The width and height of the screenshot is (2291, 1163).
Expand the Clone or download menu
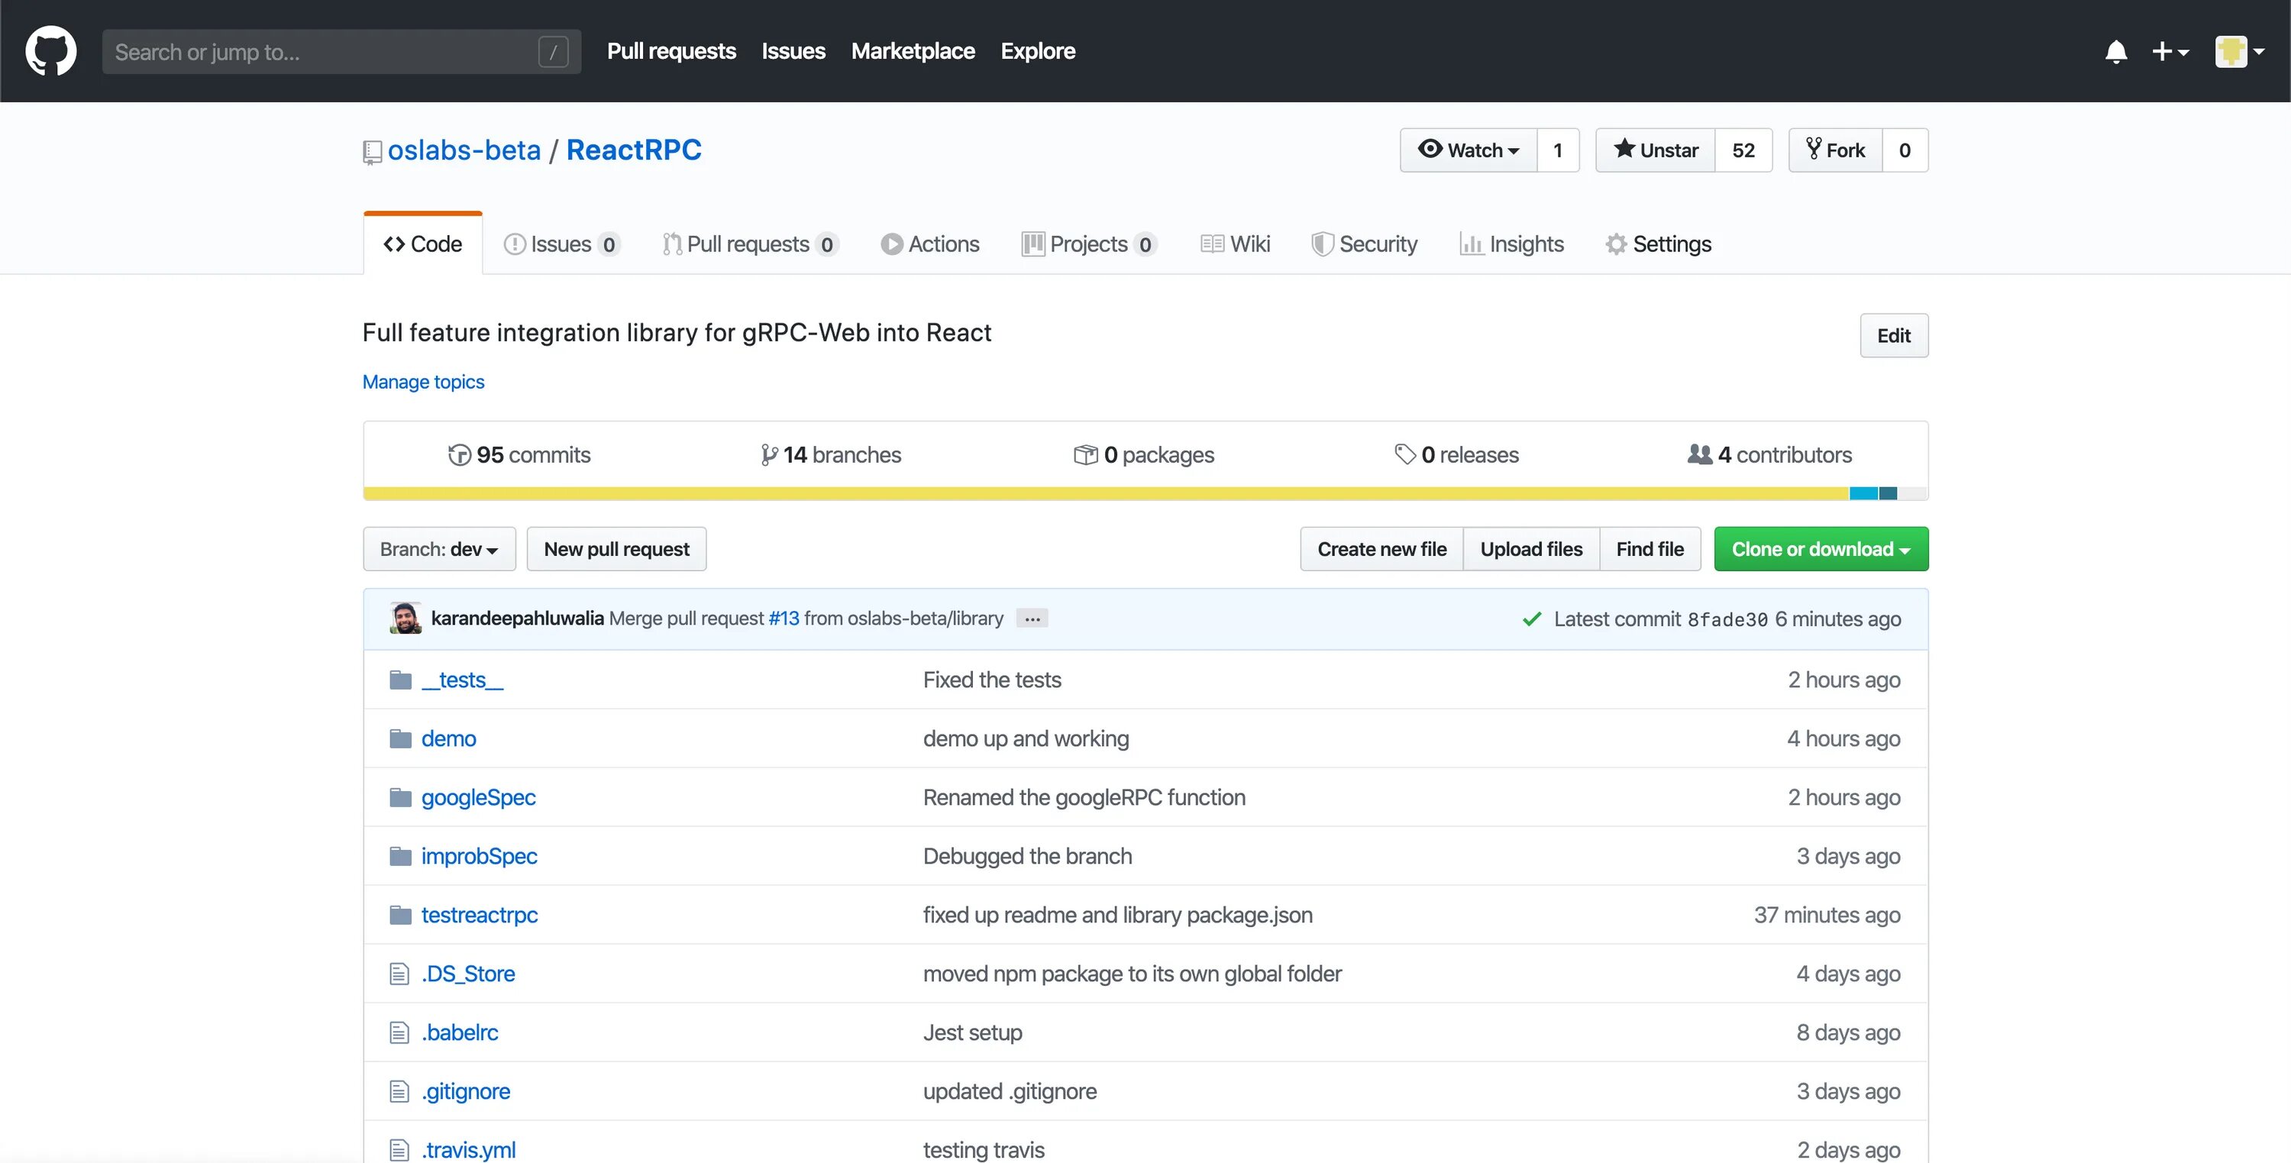coord(1821,548)
